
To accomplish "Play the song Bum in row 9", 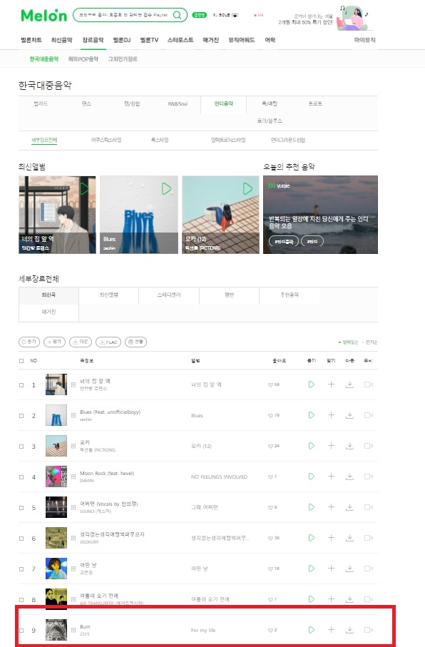I will coord(311,630).
